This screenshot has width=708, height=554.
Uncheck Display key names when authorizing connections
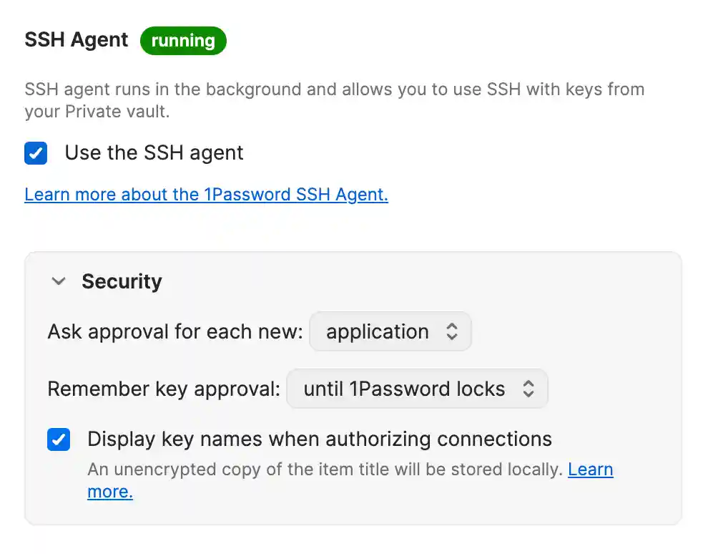58,439
